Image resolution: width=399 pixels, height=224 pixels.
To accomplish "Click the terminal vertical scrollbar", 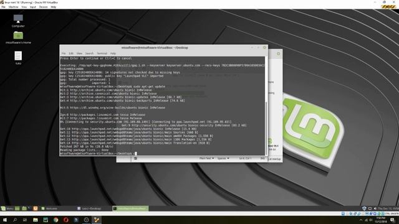I will (266, 128).
